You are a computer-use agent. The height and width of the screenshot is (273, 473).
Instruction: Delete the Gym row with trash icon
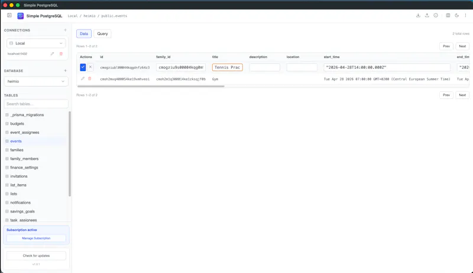point(90,79)
